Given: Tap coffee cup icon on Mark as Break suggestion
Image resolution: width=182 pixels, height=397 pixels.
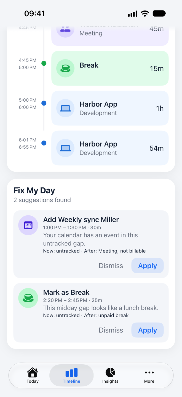Looking at the screenshot, I should (28, 298).
